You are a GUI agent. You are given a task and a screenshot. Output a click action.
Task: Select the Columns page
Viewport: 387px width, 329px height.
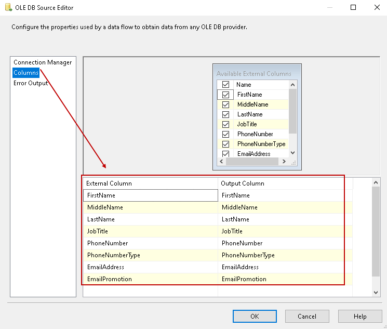coord(26,73)
